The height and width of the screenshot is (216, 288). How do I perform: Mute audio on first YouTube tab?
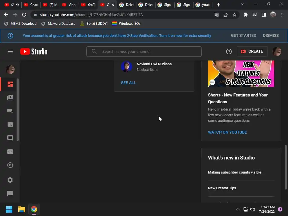pos(17,4)
